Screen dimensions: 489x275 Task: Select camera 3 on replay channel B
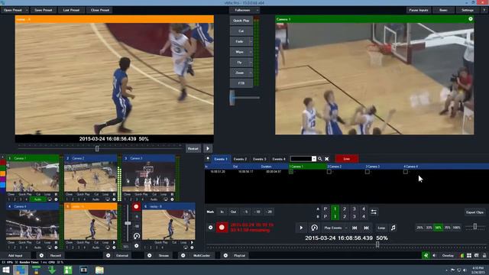pos(354,216)
